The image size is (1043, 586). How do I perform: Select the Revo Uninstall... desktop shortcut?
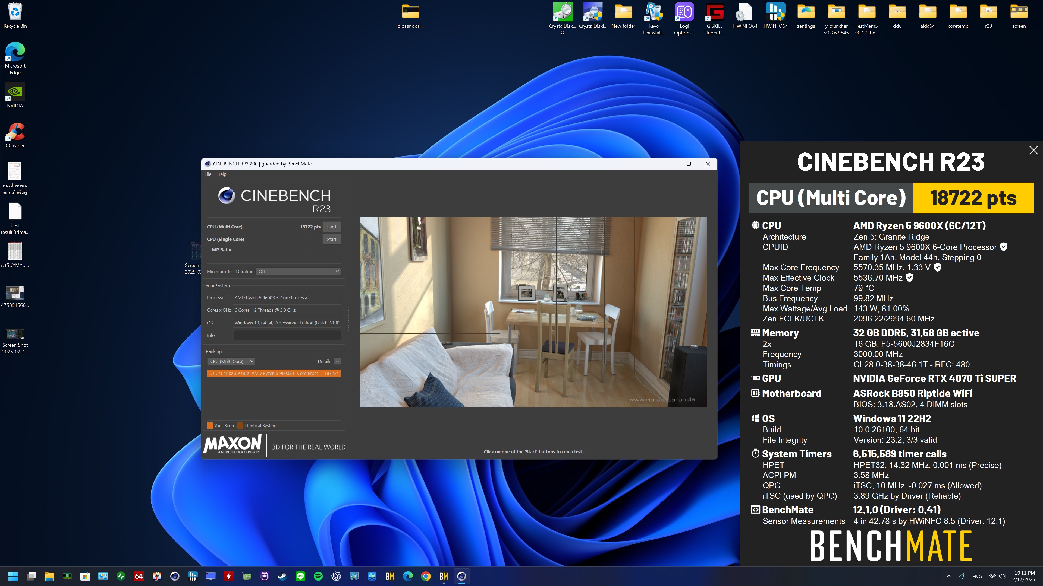[654, 19]
